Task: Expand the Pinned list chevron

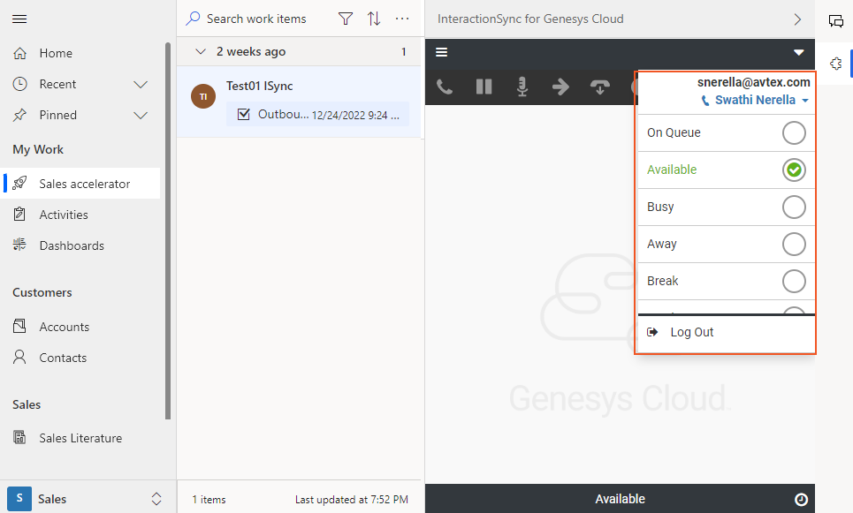Action: click(141, 115)
